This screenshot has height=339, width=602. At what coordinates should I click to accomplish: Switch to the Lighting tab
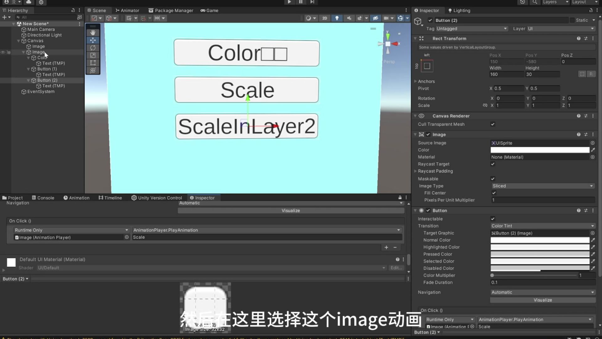(x=459, y=10)
